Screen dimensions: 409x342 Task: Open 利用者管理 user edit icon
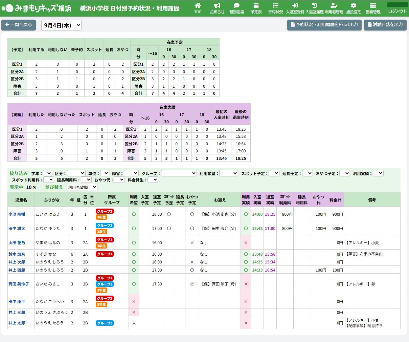click(x=334, y=6)
